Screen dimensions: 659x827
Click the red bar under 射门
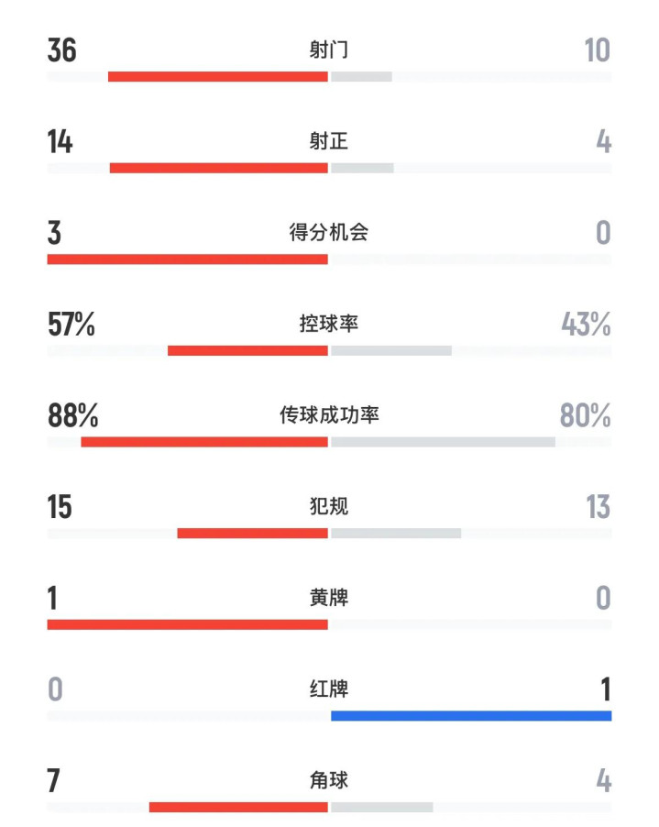[x=218, y=76]
